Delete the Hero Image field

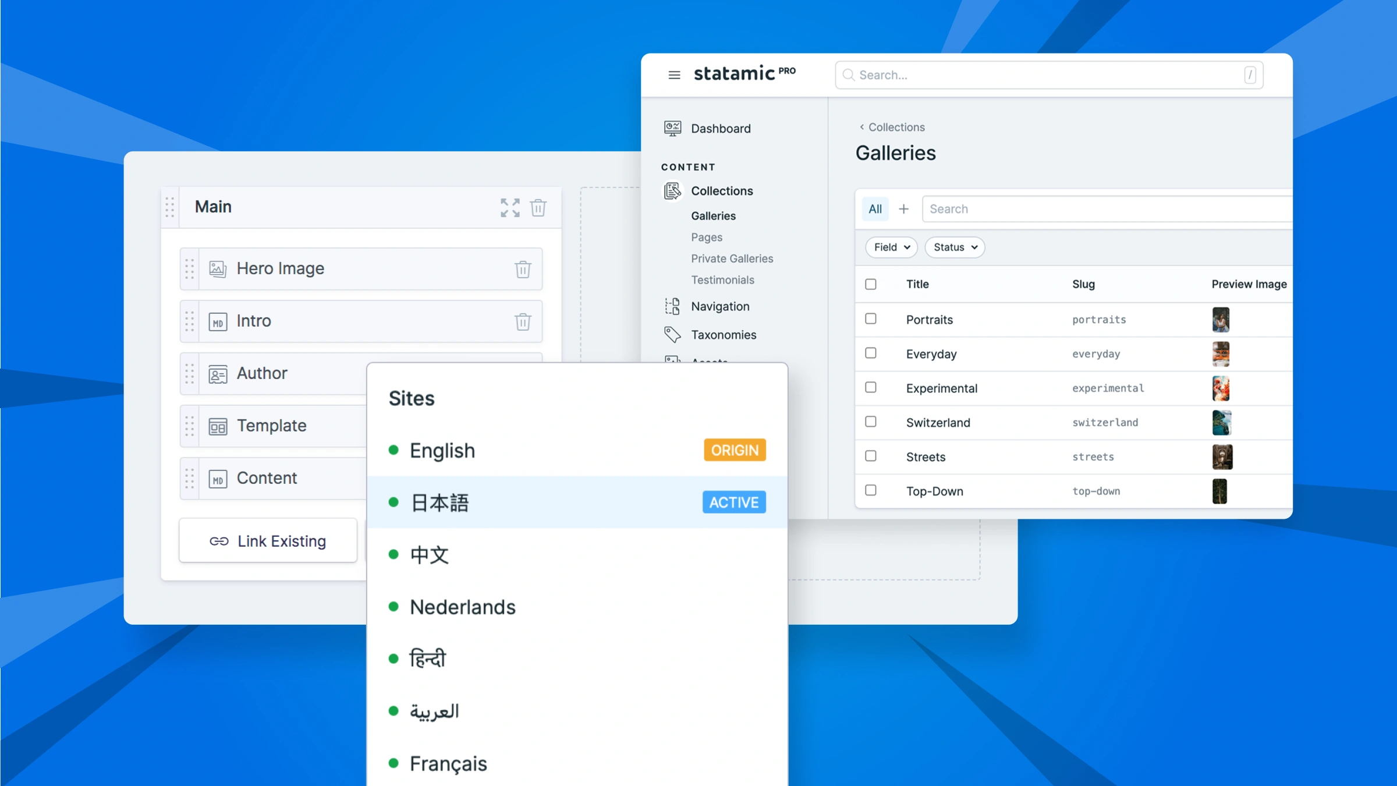523,269
